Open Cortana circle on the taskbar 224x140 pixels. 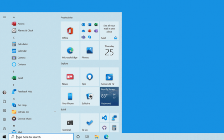pyautogui.click(x=78, y=137)
